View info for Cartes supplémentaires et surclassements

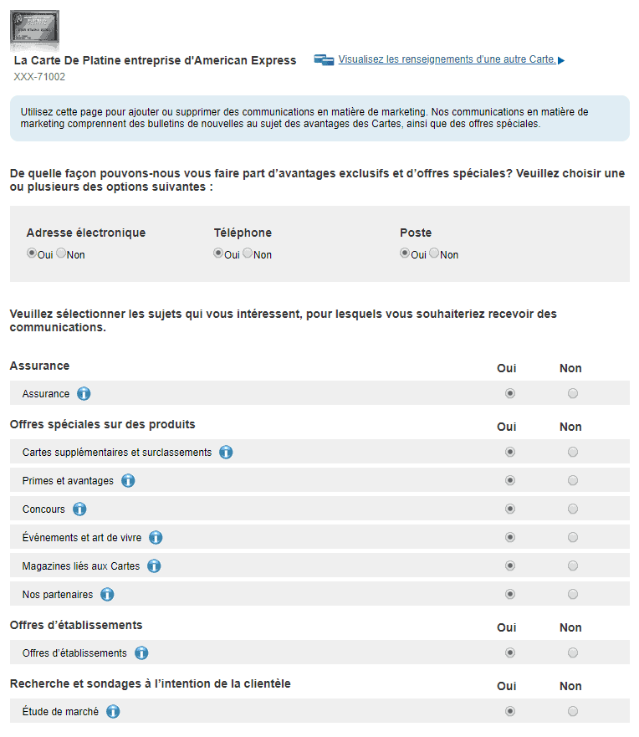[x=226, y=452]
